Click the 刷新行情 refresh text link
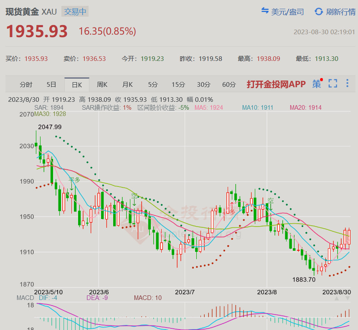The height and width of the screenshot is (330, 358). (x=340, y=12)
